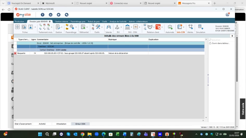Open the Robot de paie menu
246x138 pixels.
point(94,22)
